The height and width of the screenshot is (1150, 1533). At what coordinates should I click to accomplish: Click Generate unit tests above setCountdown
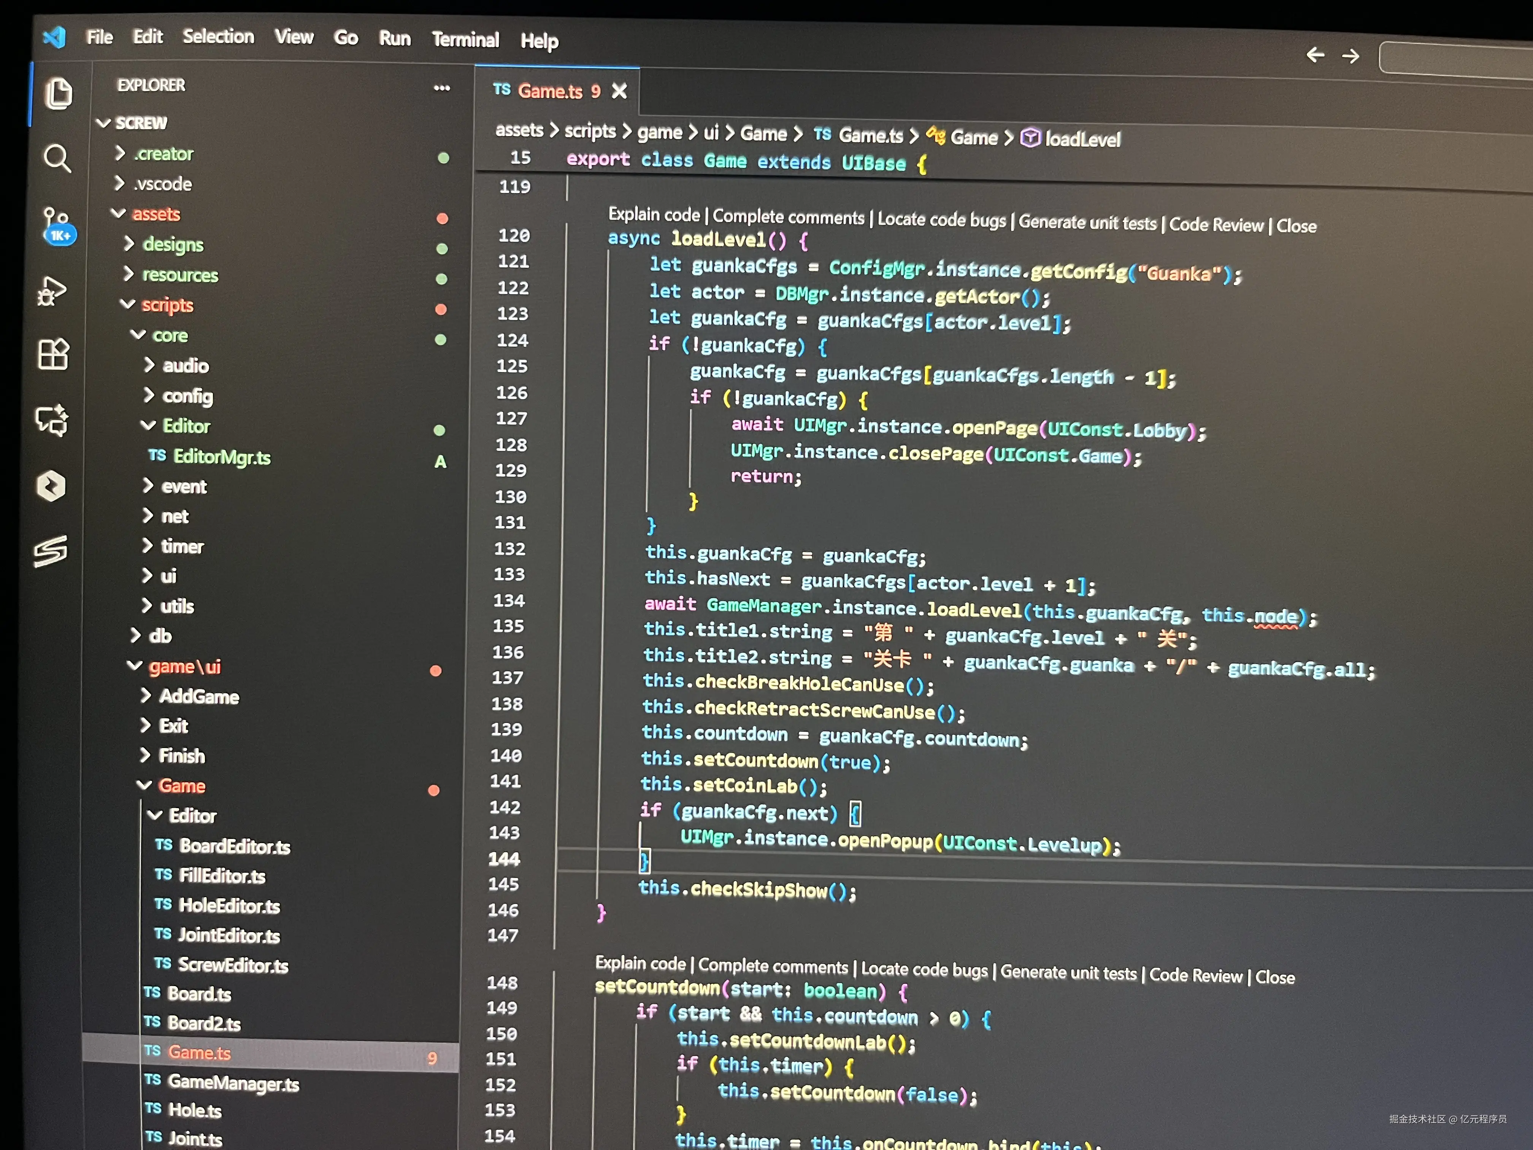(1068, 972)
